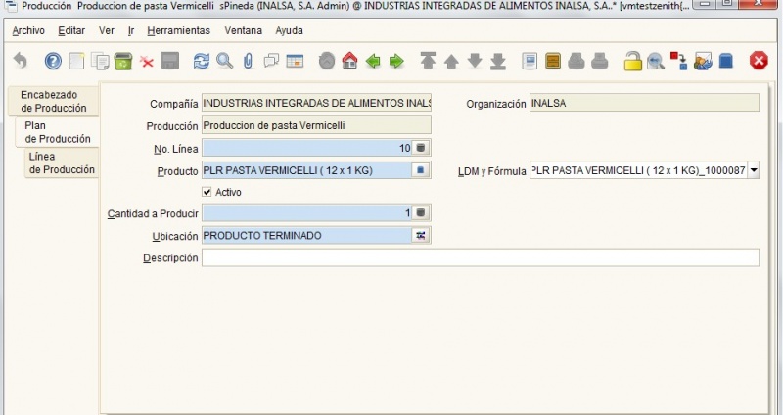Open calculator button in No. Línea field

click(421, 149)
